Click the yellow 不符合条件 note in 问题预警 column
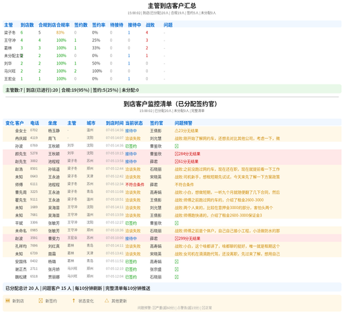 (184, 185)
